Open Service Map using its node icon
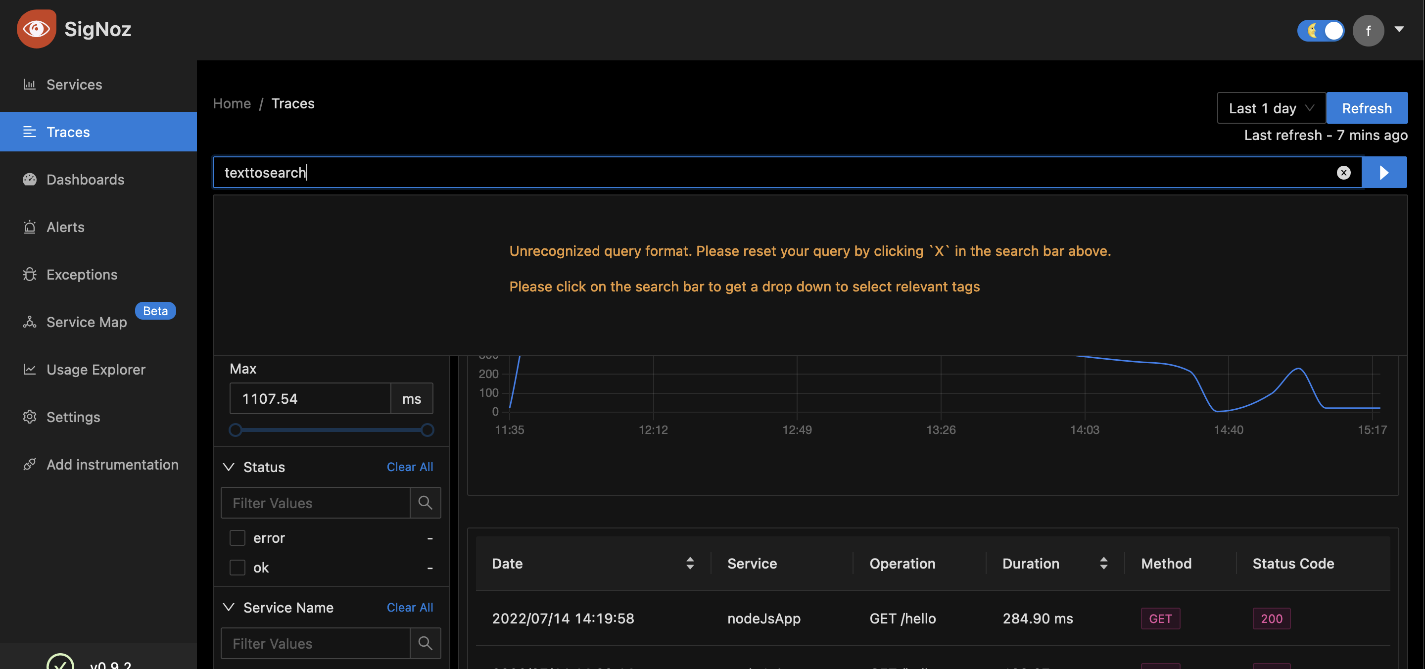Image resolution: width=1425 pixels, height=669 pixels. (x=29, y=322)
